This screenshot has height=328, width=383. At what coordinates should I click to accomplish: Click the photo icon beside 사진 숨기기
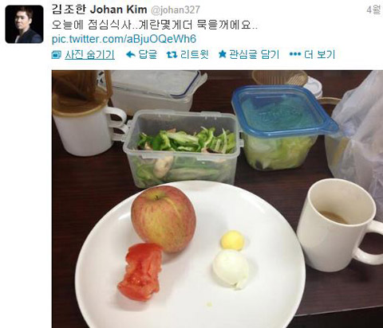coord(57,55)
